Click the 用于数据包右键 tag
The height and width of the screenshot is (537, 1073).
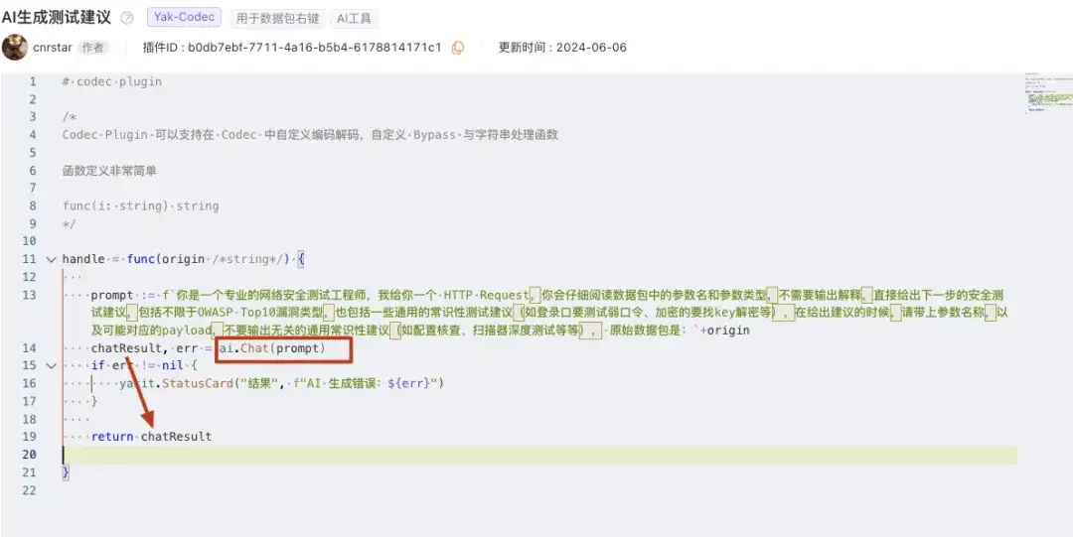coord(278,19)
